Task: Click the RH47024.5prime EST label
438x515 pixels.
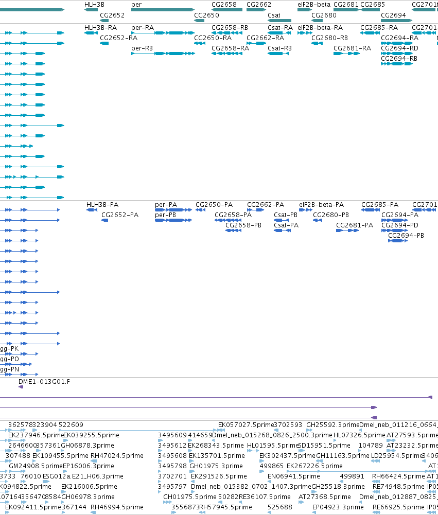Action: (117, 455)
